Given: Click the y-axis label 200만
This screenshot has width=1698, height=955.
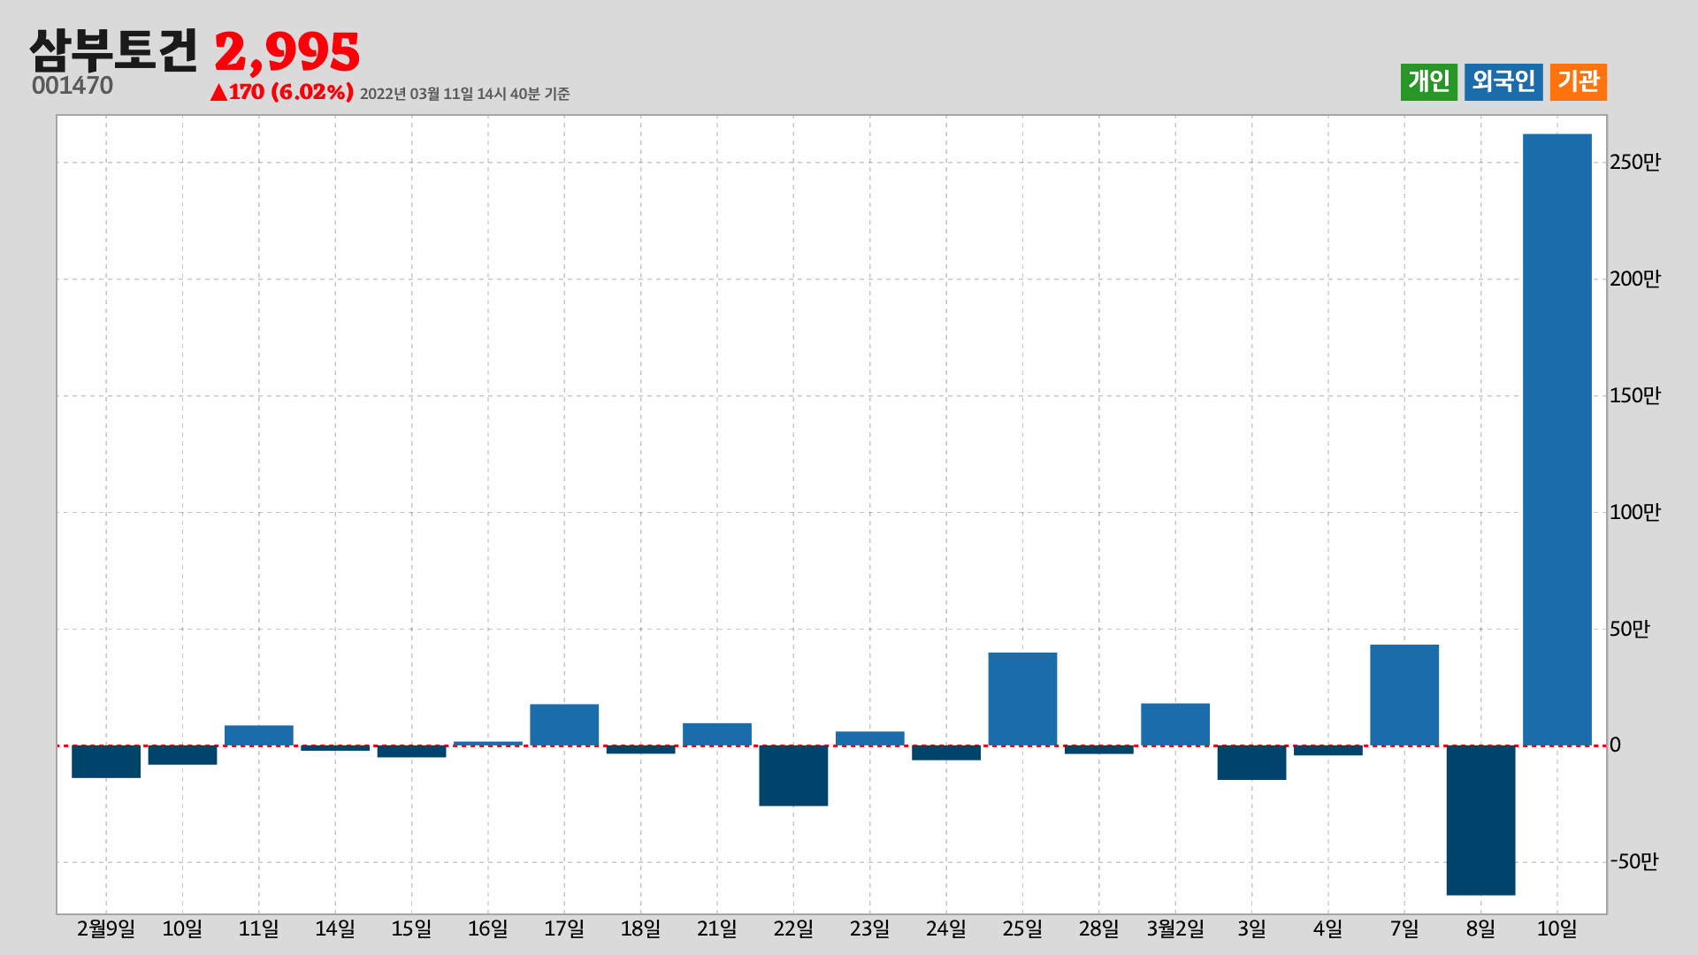Looking at the screenshot, I should pyautogui.click(x=1635, y=279).
